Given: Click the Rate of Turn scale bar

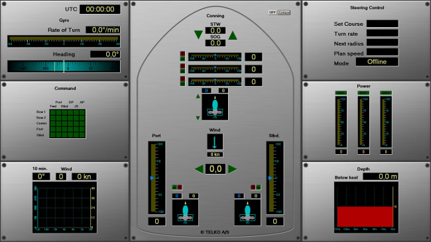Looking at the screenshot, I should pos(64,41).
